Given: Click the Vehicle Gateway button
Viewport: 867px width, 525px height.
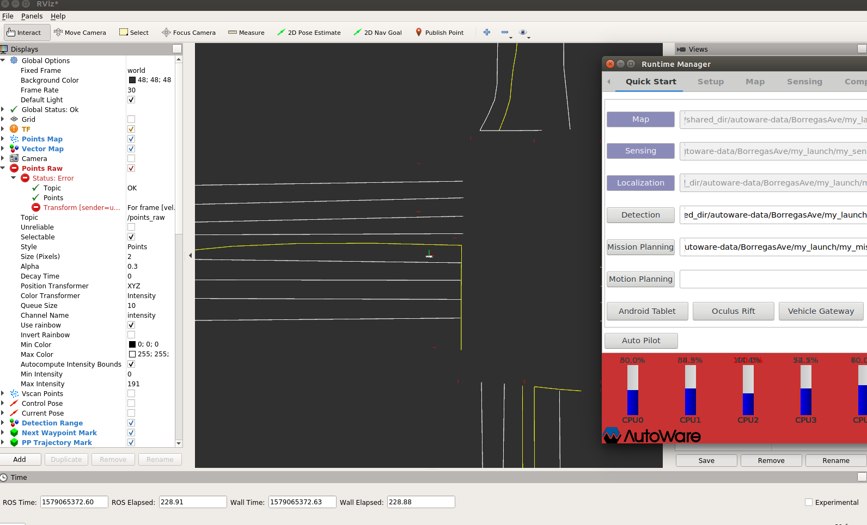Looking at the screenshot, I should (x=821, y=311).
